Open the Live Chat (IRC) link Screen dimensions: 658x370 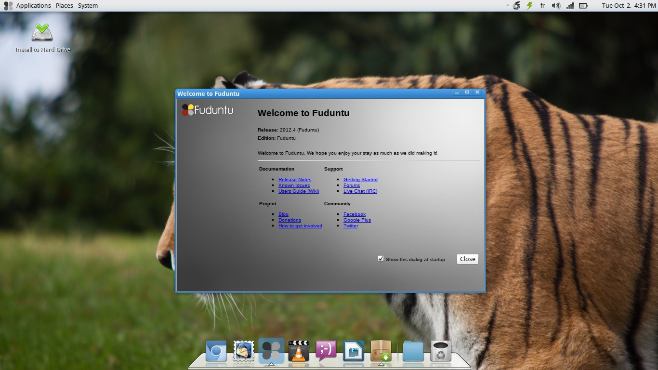coord(360,191)
